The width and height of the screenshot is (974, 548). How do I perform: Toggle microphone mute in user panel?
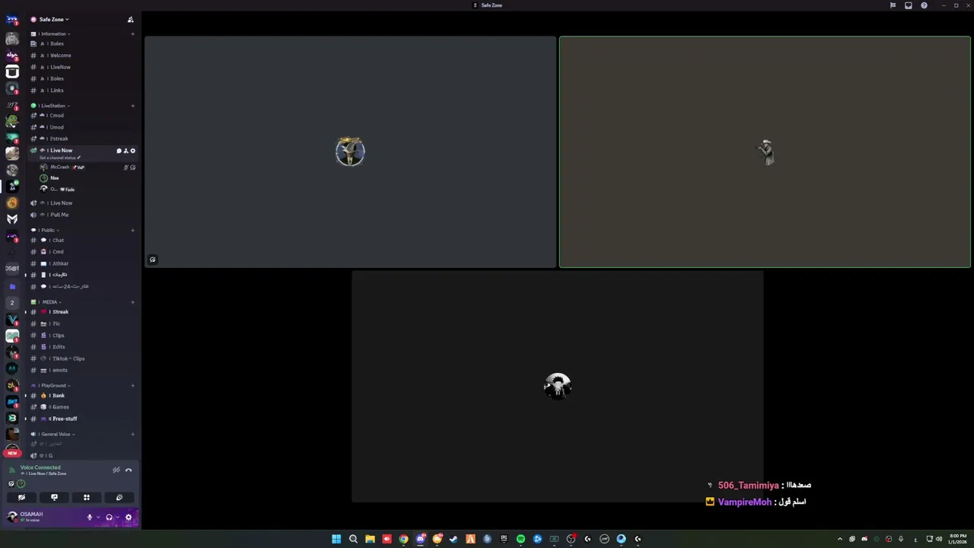click(89, 518)
